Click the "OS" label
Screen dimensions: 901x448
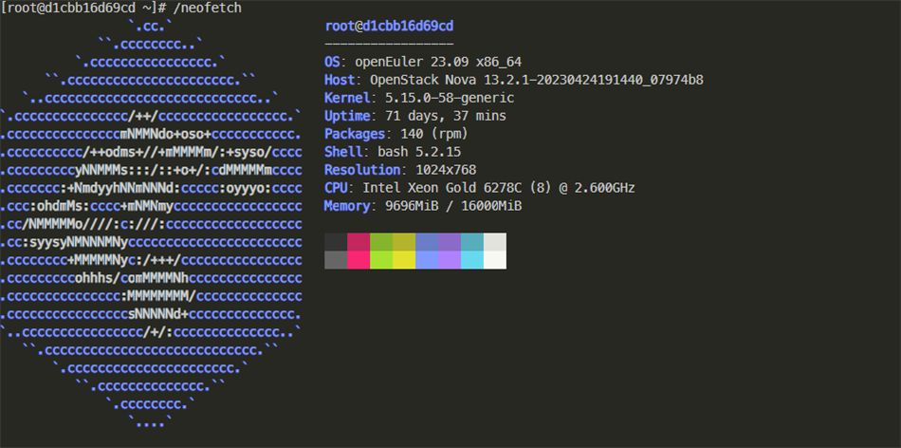click(x=332, y=62)
